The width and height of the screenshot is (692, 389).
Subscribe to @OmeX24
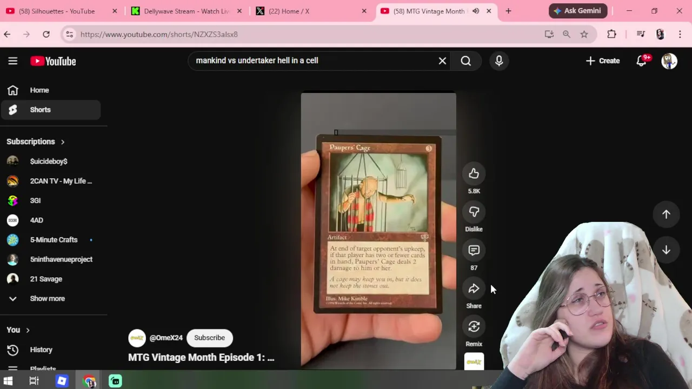tap(209, 338)
